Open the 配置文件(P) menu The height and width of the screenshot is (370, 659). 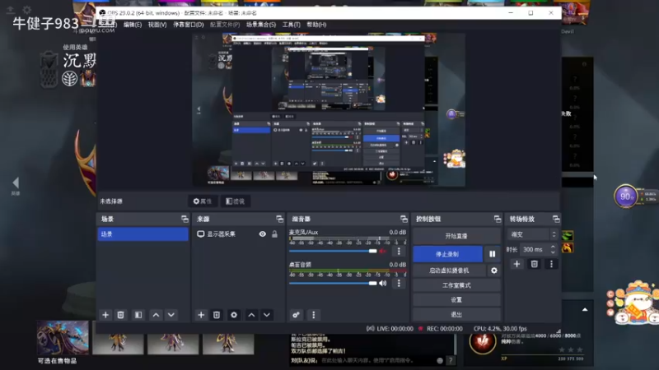click(225, 25)
